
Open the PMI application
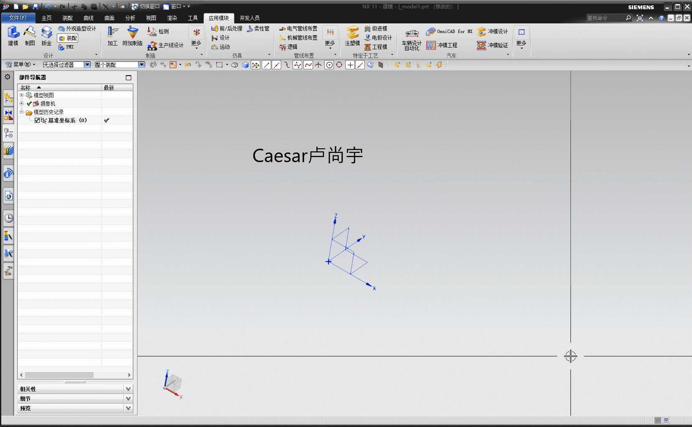(66, 47)
